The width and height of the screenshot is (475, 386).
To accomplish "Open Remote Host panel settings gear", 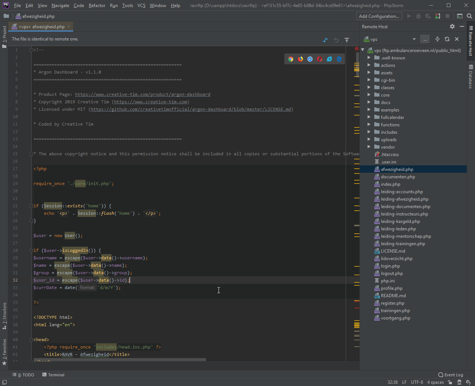I will (452, 26).
